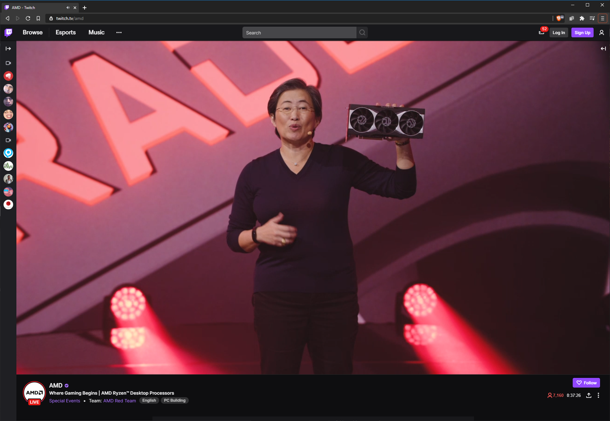Select the English tag
The image size is (610, 421).
(x=149, y=400)
